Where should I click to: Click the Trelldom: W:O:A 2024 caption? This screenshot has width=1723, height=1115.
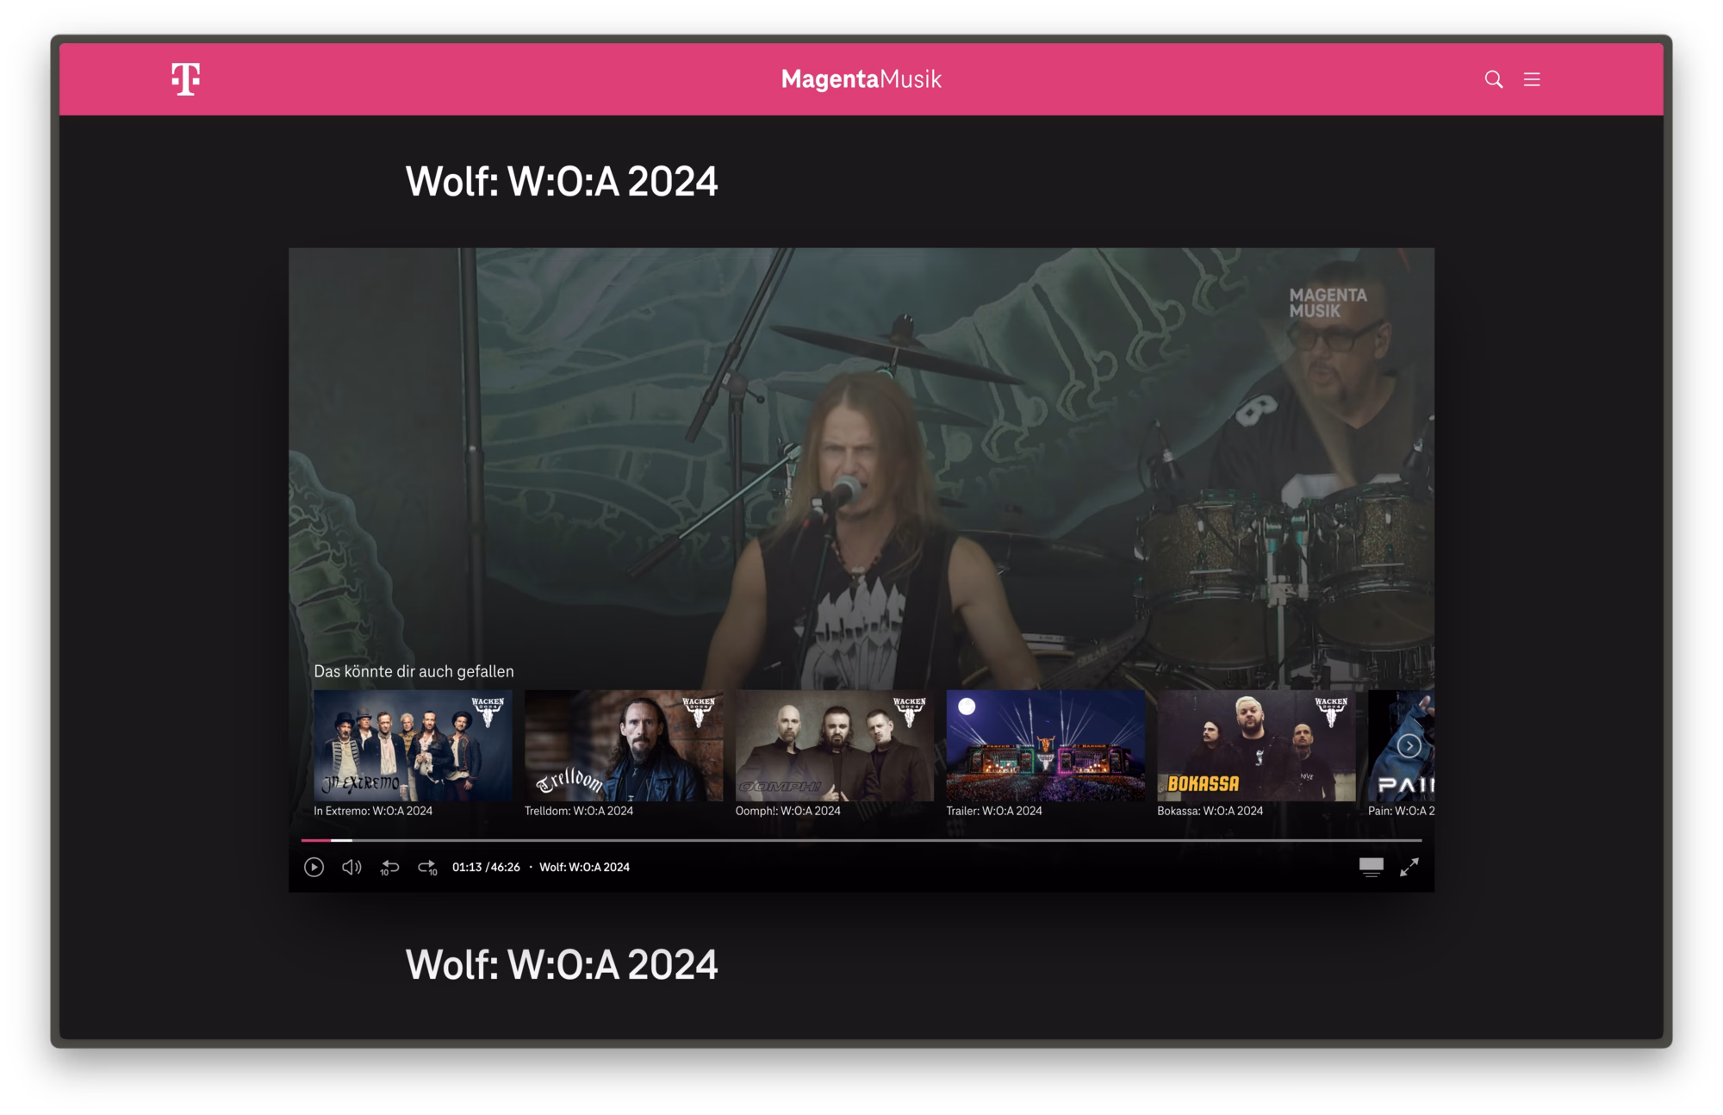[579, 811]
